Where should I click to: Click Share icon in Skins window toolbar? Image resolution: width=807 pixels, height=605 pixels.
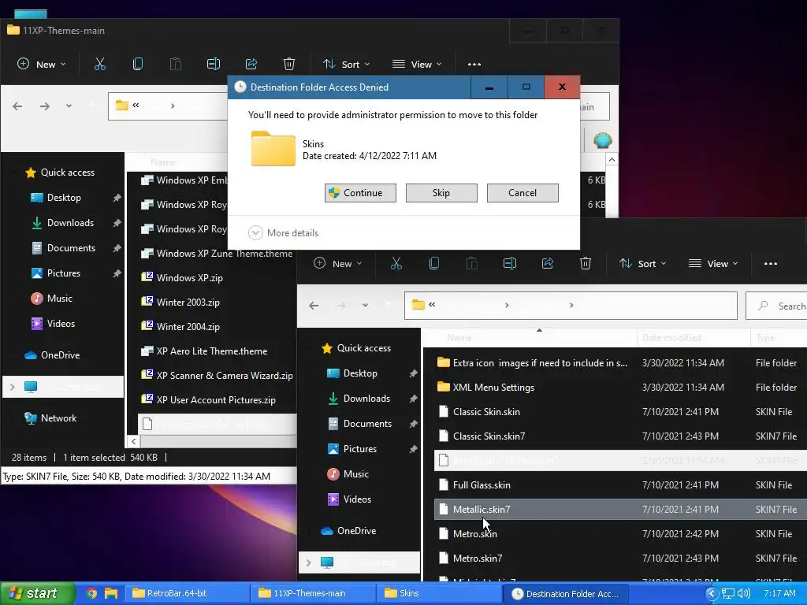[548, 263]
